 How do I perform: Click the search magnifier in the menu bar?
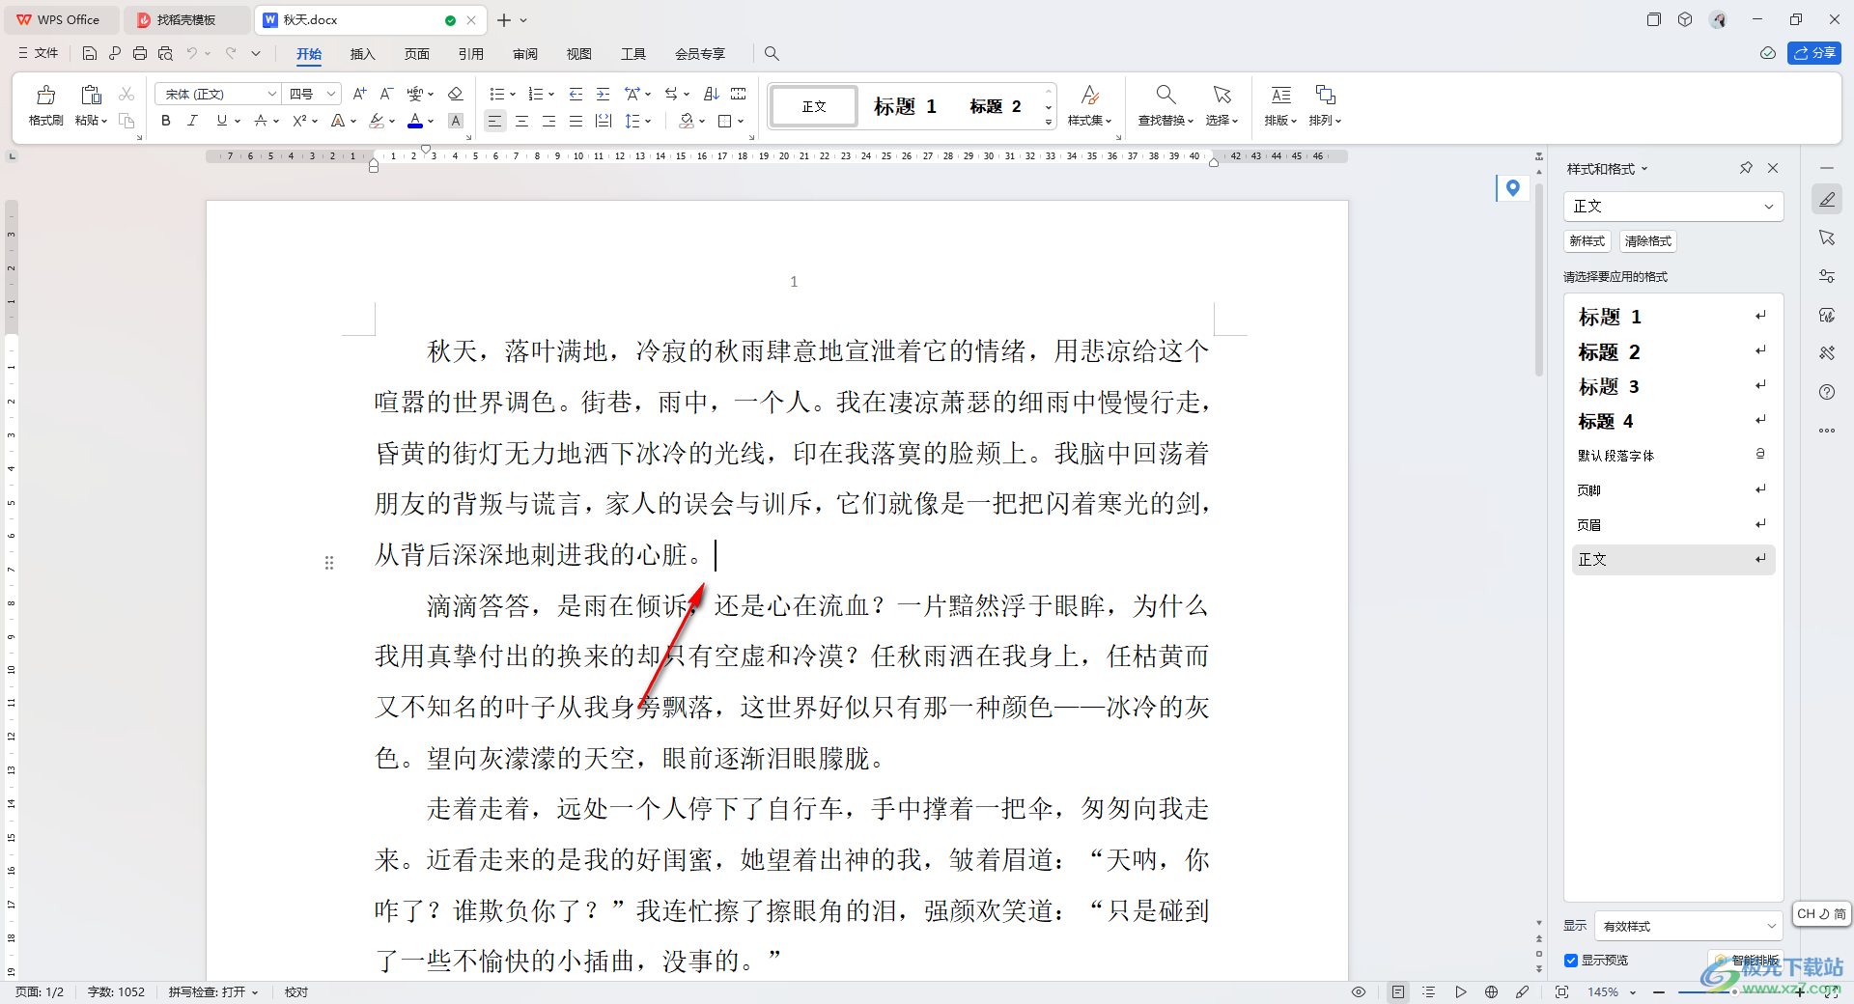click(772, 53)
